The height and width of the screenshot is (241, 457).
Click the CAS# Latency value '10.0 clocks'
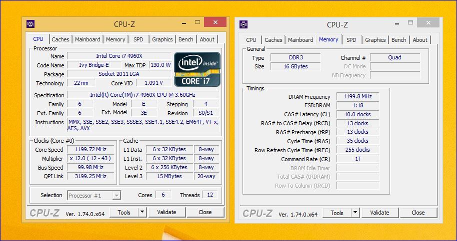[357, 114]
